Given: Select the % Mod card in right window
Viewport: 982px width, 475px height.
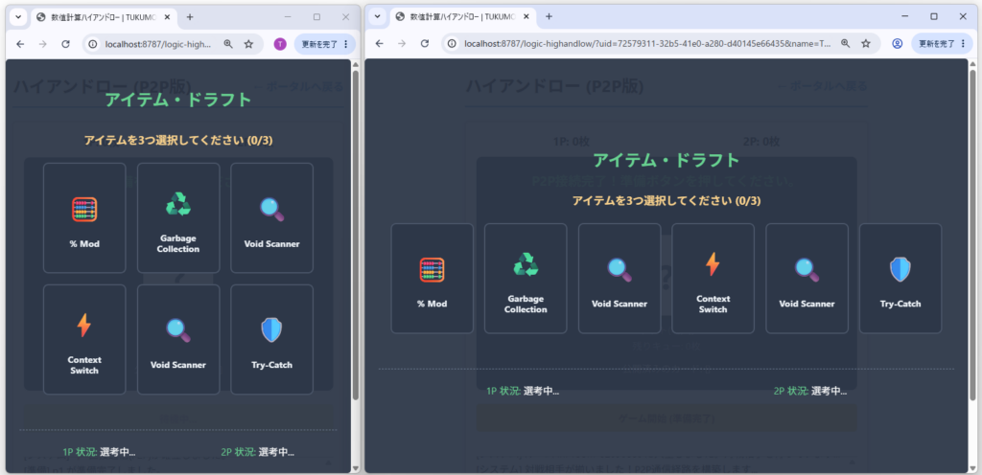Looking at the screenshot, I should pyautogui.click(x=433, y=278).
